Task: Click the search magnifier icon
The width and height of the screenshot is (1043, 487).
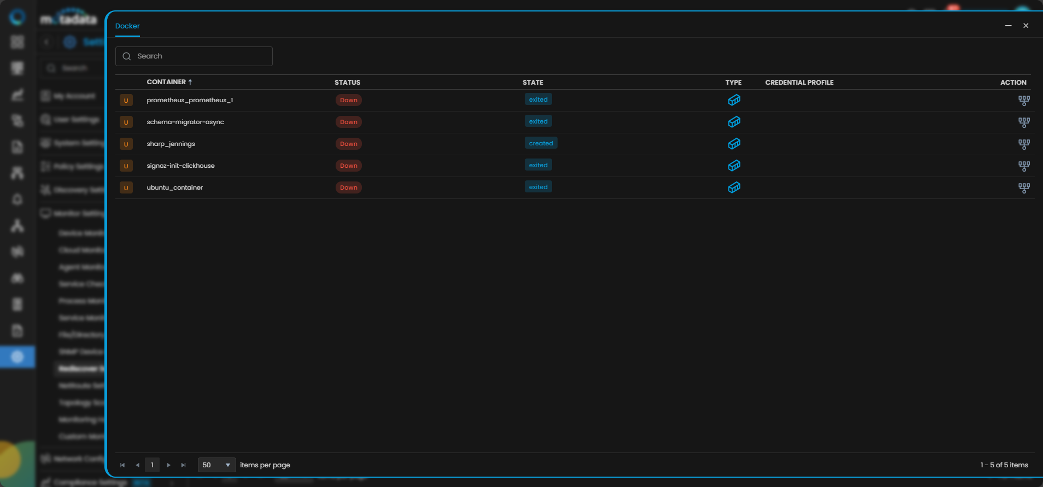Action: pos(127,56)
